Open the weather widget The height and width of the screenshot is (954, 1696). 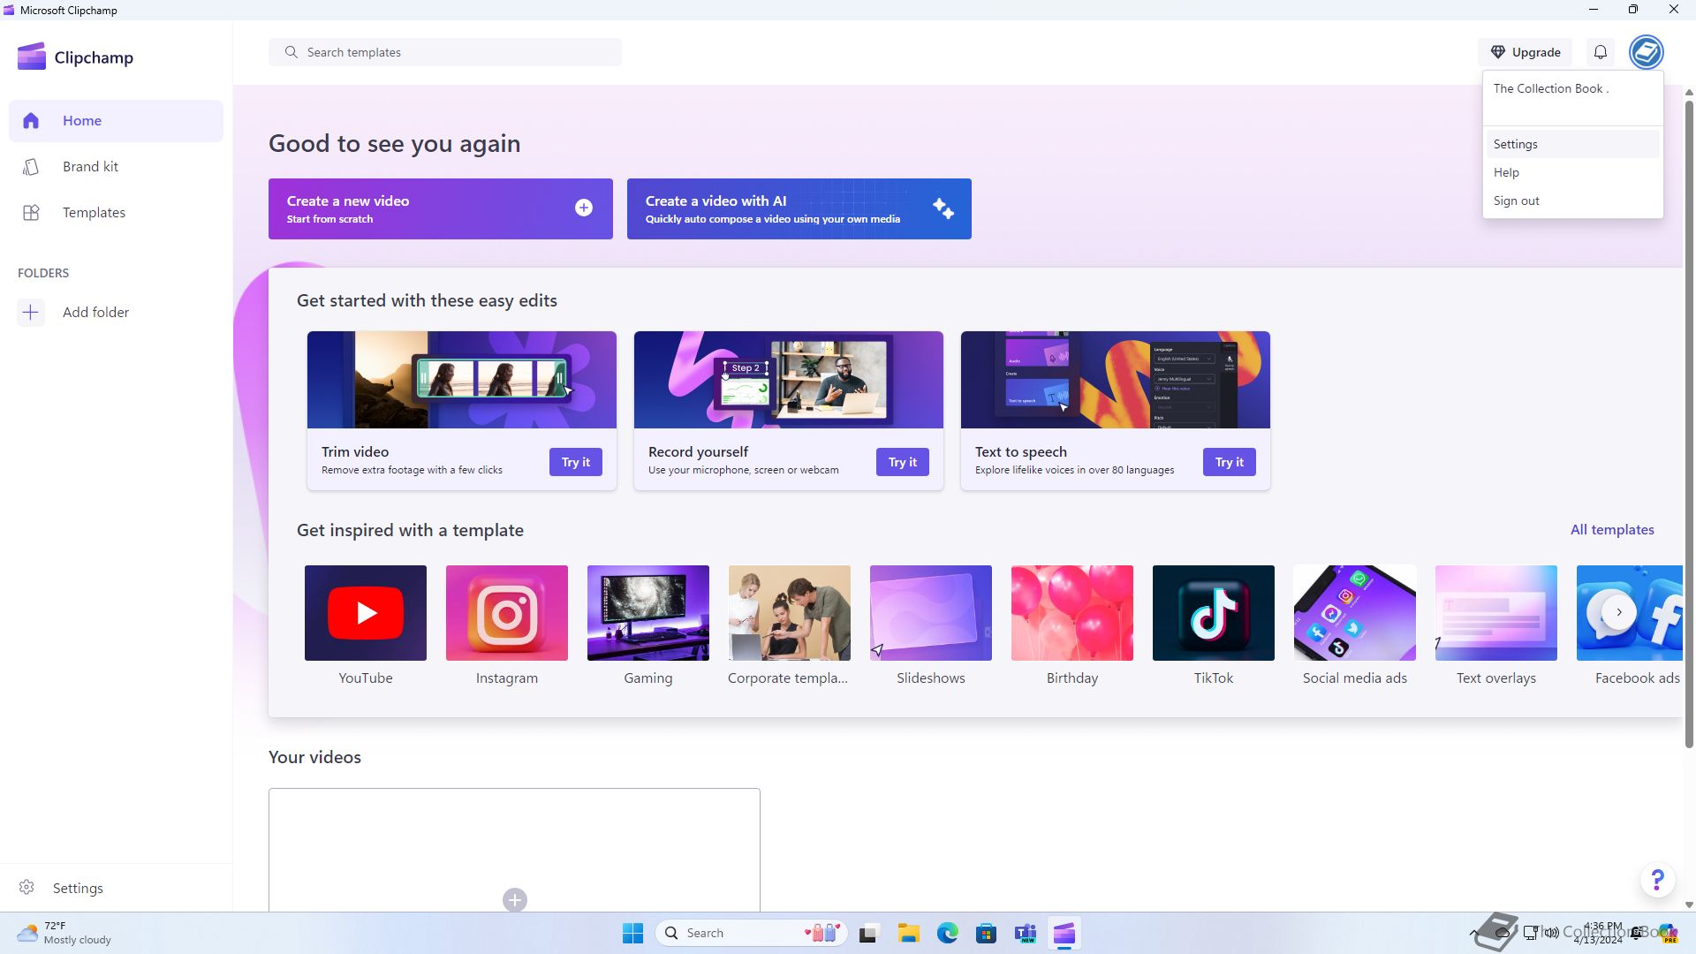point(64,933)
